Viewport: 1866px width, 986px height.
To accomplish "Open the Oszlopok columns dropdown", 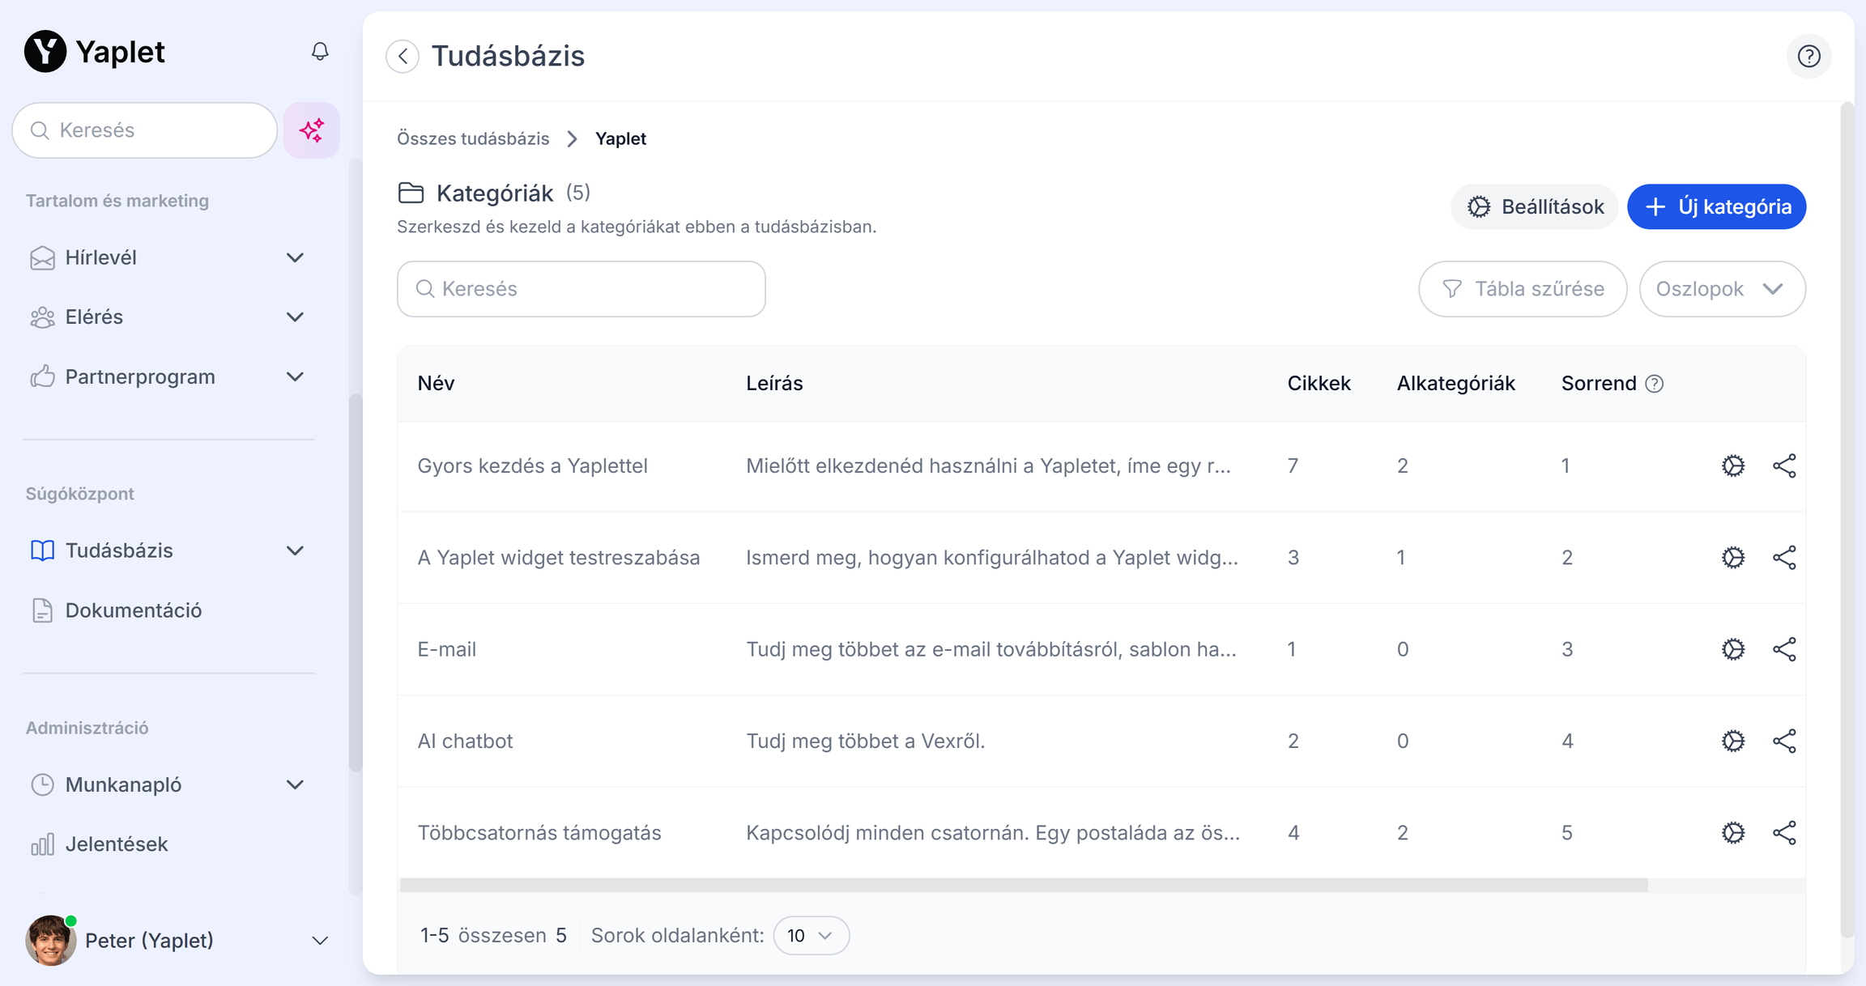I will pyautogui.click(x=1722, y=289).
